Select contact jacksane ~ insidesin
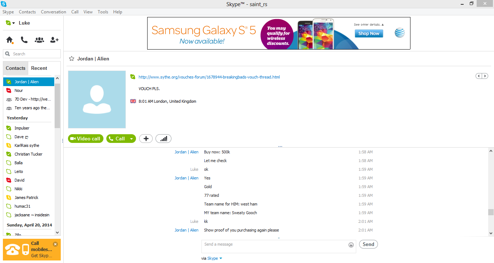The height and width of the screenshot is (263, 494). tap(29, 215)
